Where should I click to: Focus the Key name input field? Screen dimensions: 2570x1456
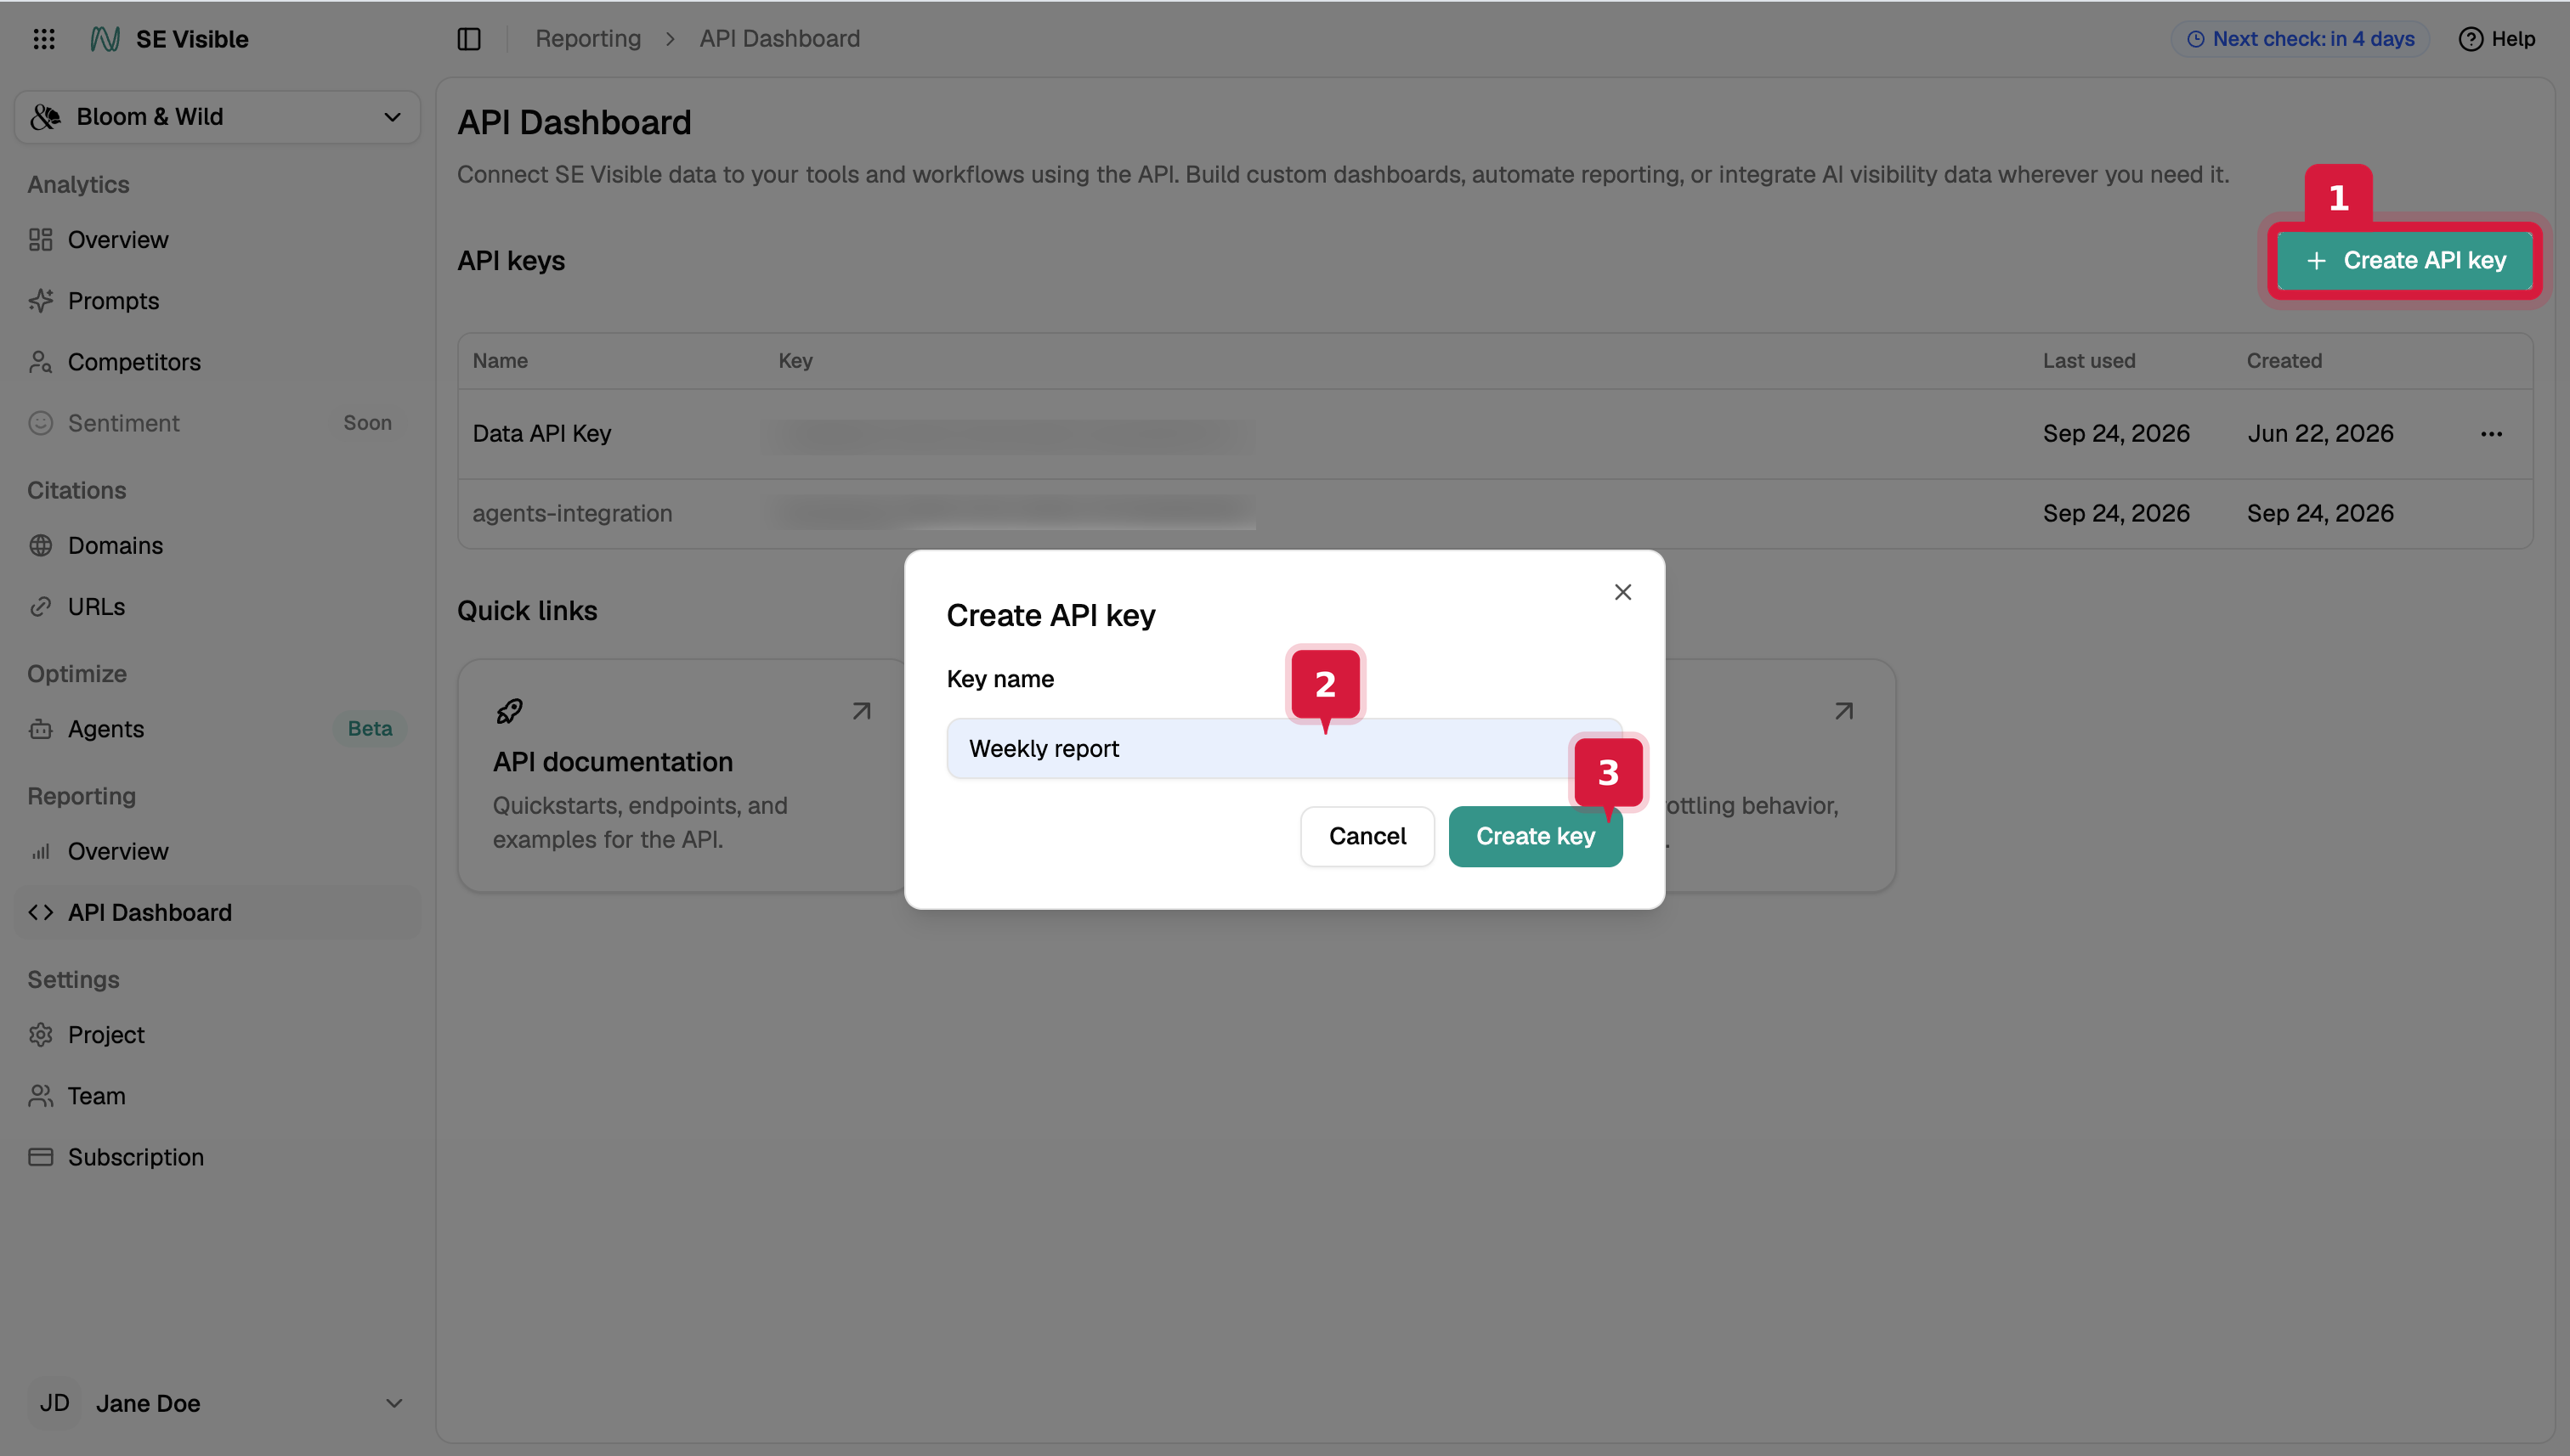click(1284, 748)
